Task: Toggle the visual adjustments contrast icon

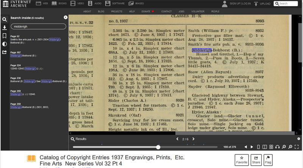Action: coord(5,44)
